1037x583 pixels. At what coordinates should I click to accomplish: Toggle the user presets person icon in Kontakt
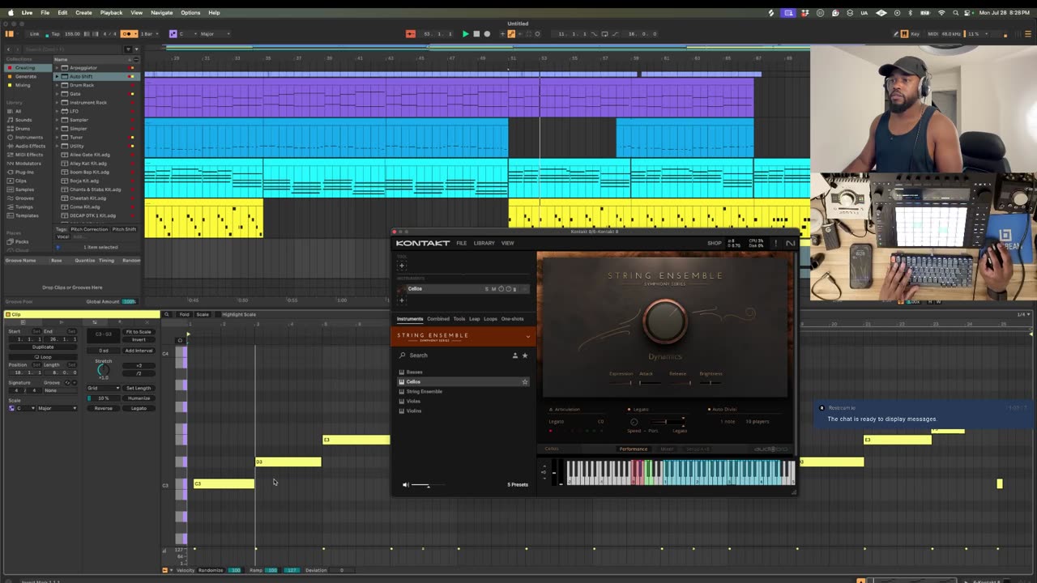(514, 355)
